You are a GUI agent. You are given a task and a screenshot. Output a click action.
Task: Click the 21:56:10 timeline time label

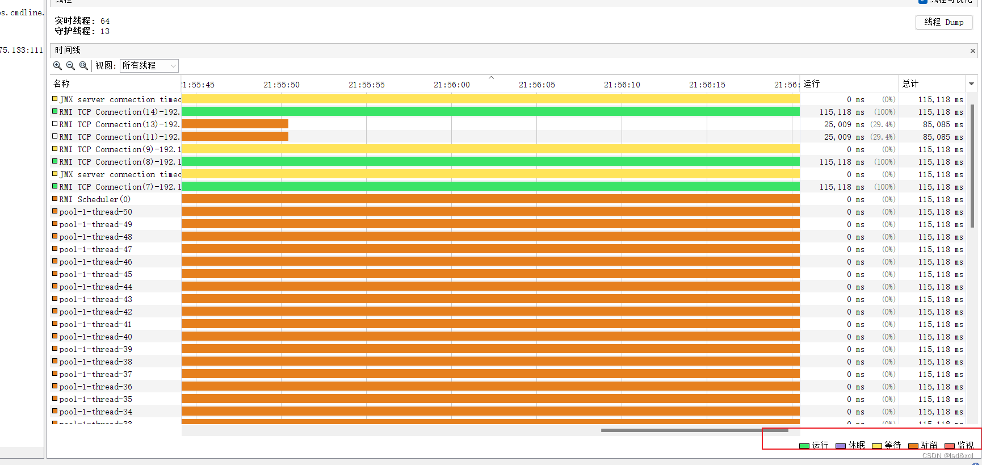click(622, 85)
